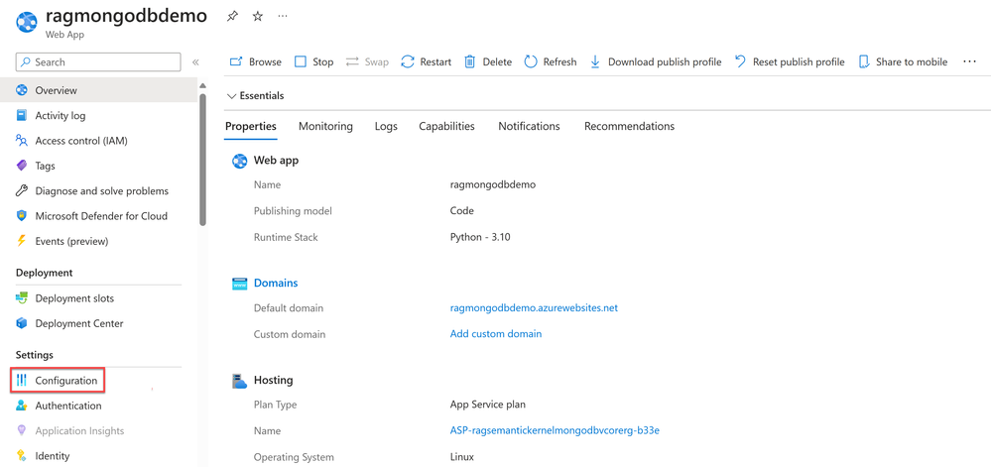Open the Domains link
Viewport: 991px width, 467px height.
coord(276,284)
